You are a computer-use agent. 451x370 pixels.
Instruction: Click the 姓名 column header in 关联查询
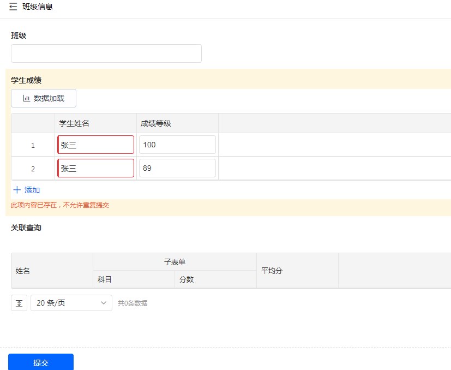point(23,271)
